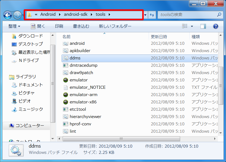This screenshot has width=226, height=162.
Task: Open ピクチャ library
Action: [x=23, y=93]
